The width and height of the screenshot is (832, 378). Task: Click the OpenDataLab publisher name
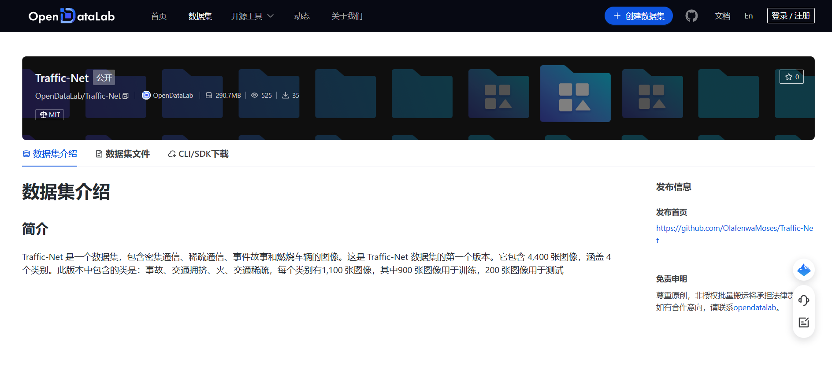tap(173, 96)
